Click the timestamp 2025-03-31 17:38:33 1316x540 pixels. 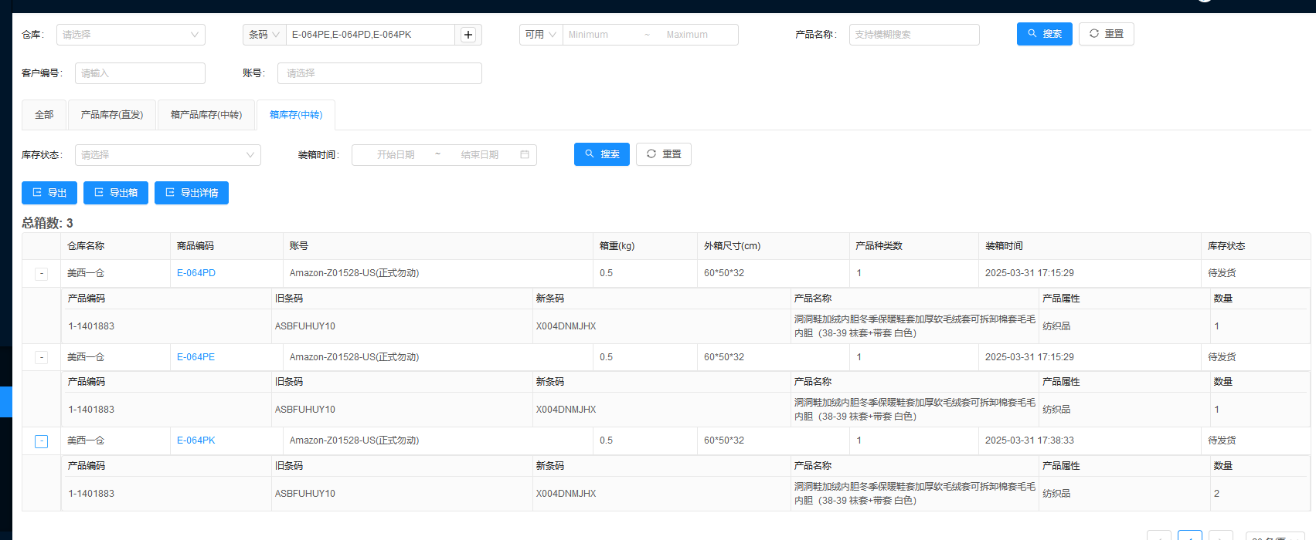point(1029,440)
